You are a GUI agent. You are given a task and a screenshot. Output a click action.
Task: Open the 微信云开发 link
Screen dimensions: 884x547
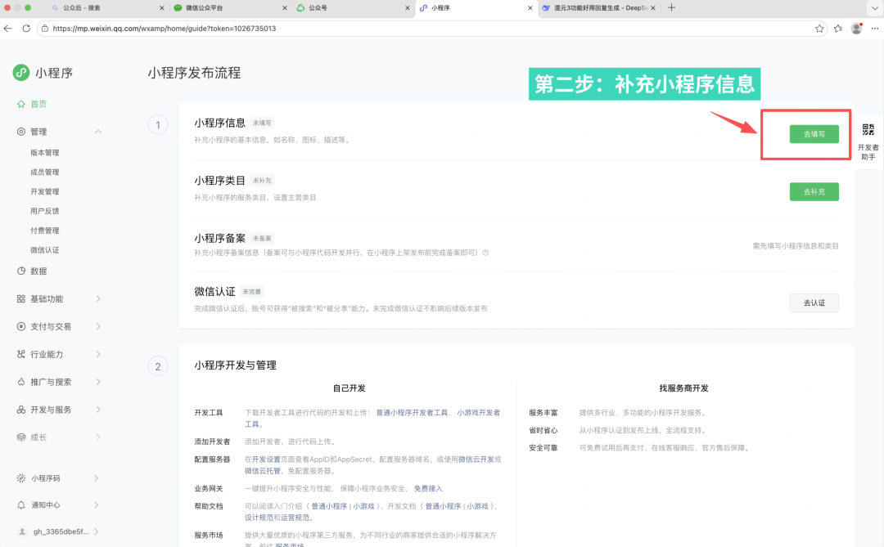(476, 460)
